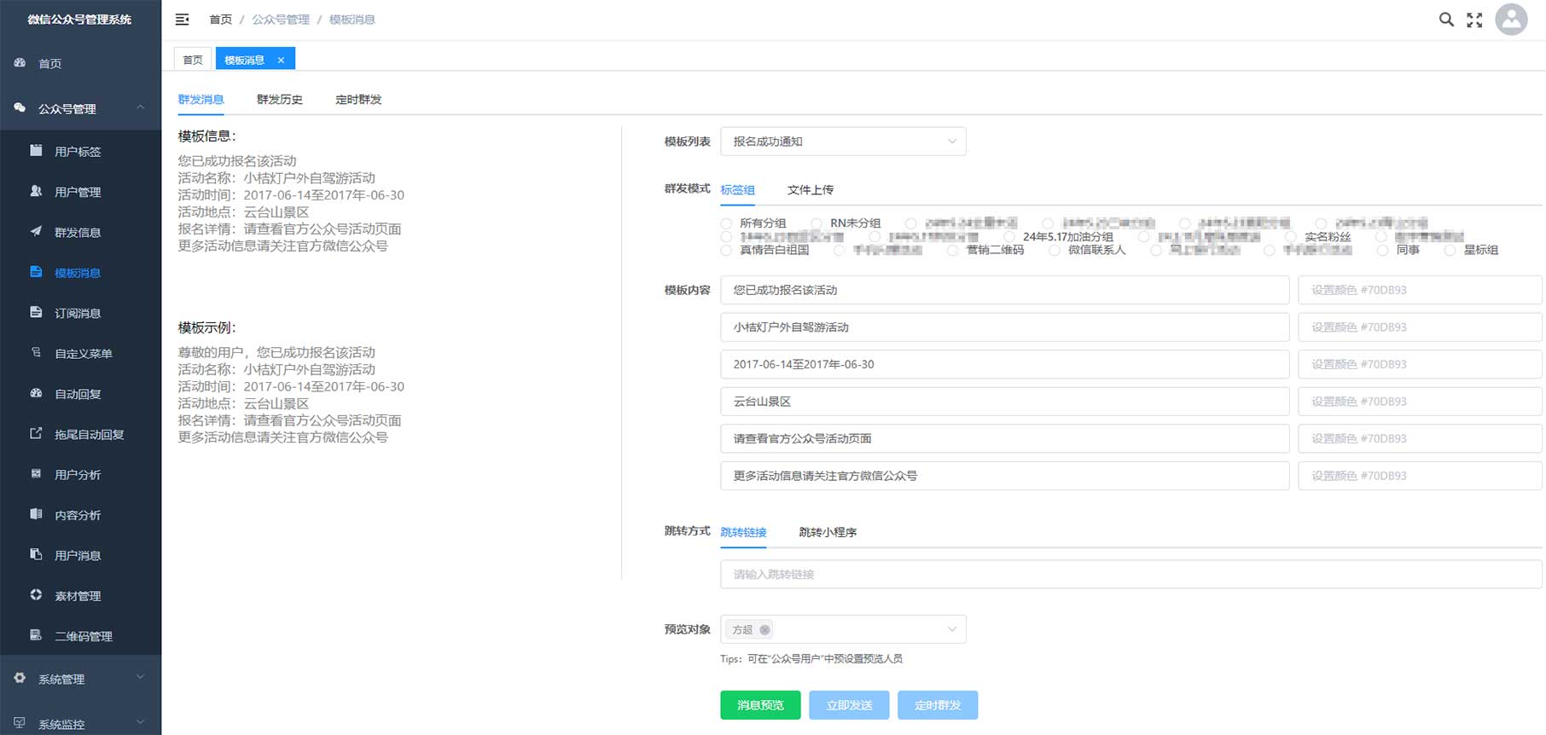Select the 实名粉丝 radio option

(1291, 237)
